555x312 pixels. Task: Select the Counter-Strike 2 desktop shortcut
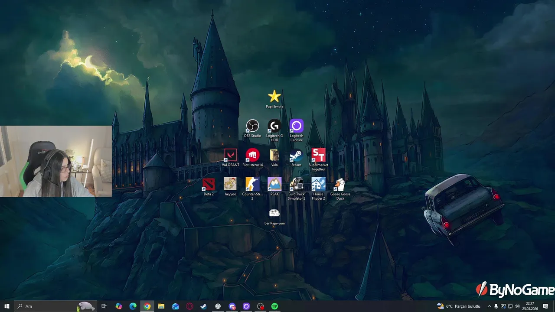252,188
